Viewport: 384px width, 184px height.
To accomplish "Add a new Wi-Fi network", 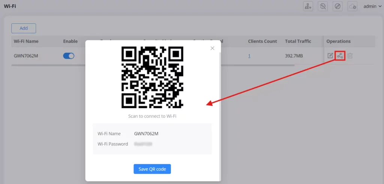I will (x=24, y=28).
